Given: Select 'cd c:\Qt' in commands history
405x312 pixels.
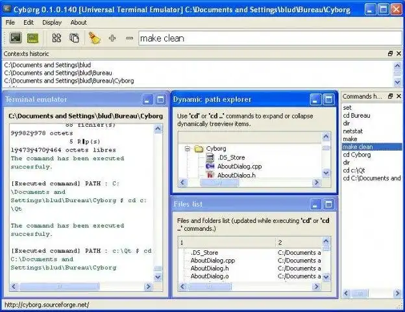Looking at the screenshot, I should click(x=354, y=170).
